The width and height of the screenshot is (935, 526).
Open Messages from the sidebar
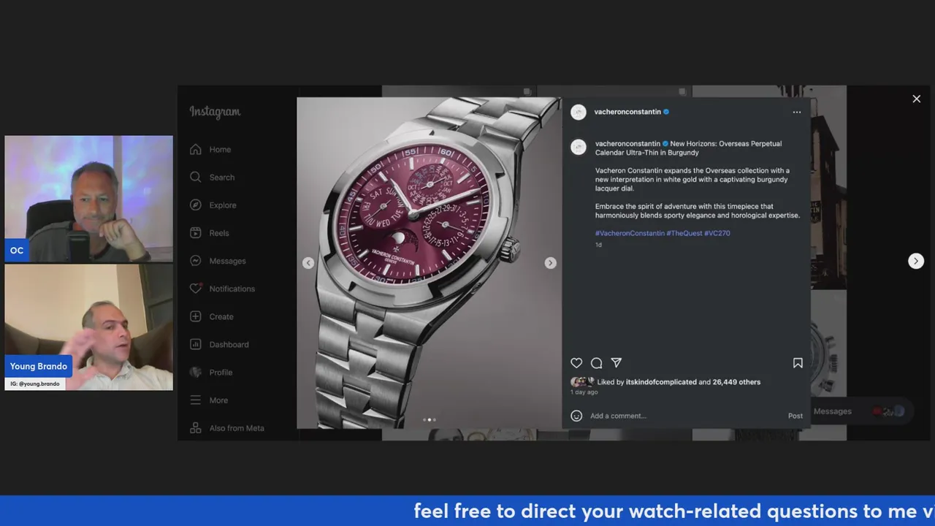click(218, 261)
